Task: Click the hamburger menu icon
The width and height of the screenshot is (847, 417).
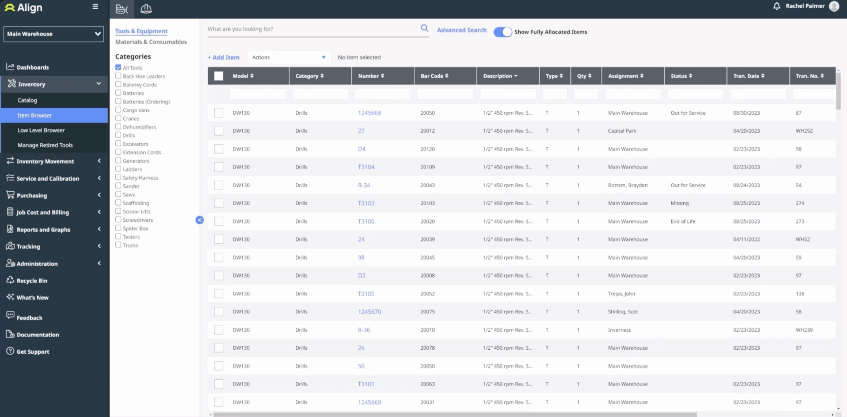Action: 95,7
